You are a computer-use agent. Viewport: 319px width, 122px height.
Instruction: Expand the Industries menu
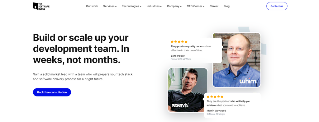(154, 6)
